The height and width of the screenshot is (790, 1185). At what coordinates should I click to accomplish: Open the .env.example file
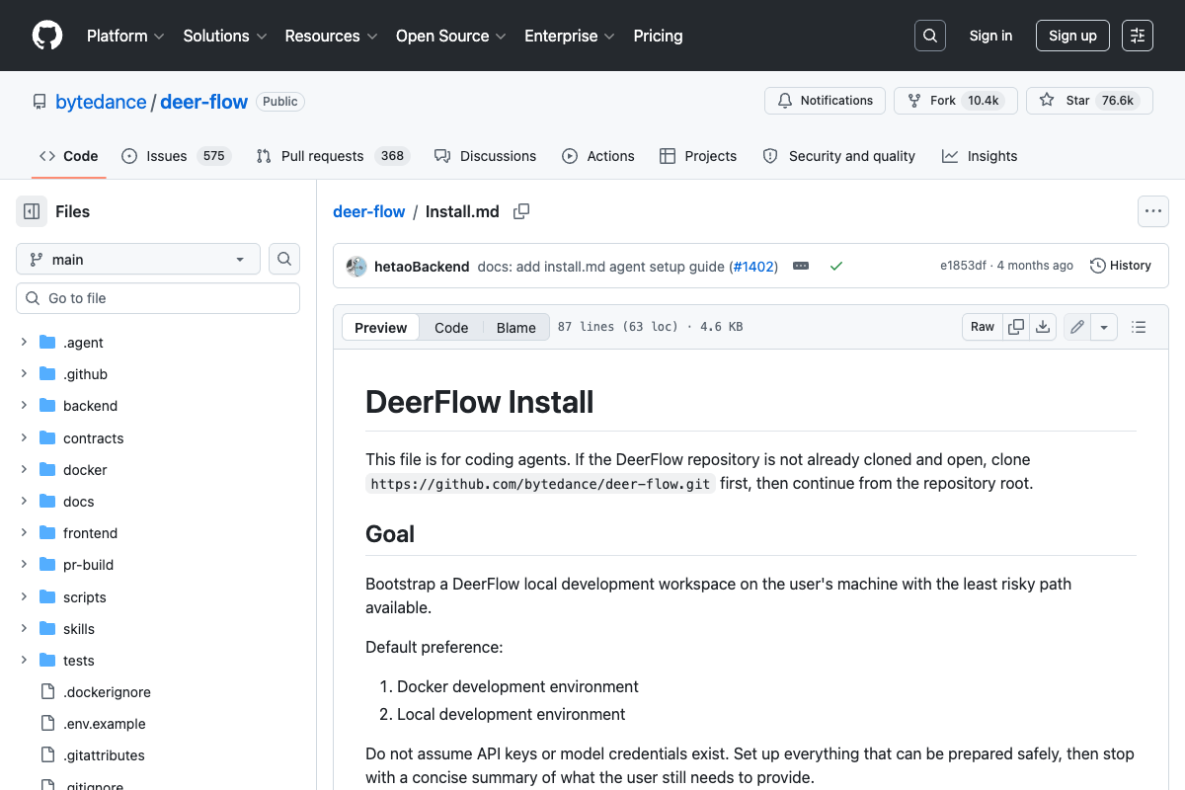[x=105, y=724]
